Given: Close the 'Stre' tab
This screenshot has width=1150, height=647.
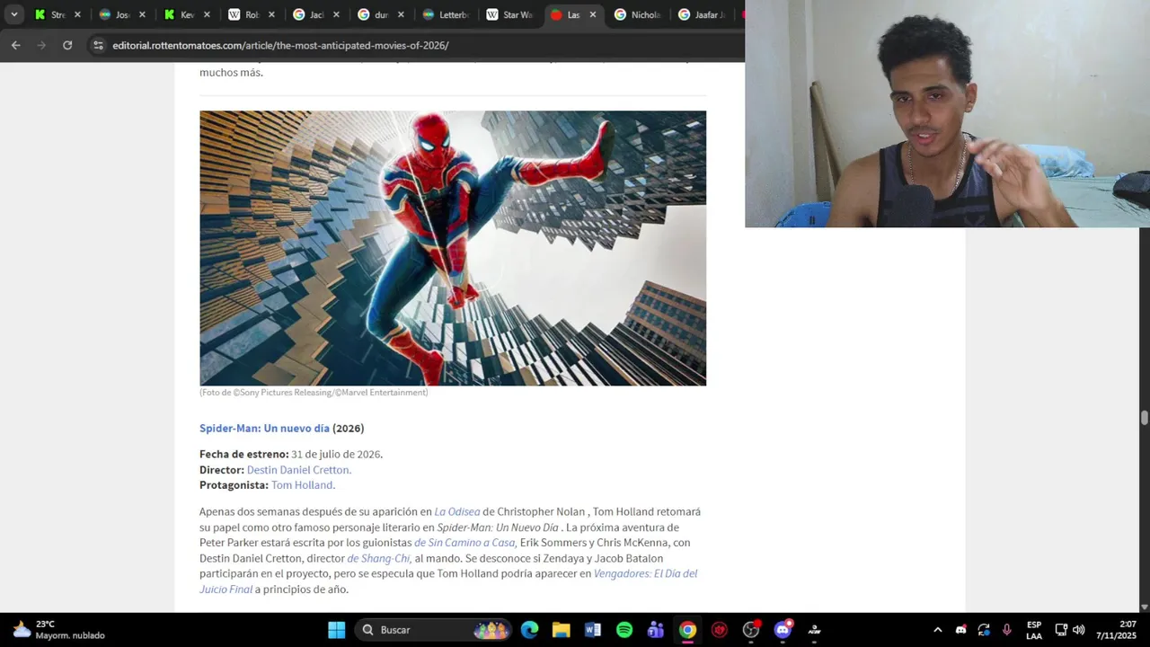Looking at the screenshot, I should point(77,14).
